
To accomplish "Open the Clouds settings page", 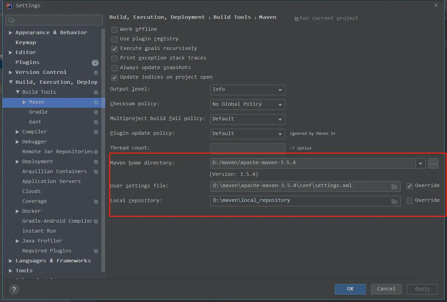I will (31, 192).
